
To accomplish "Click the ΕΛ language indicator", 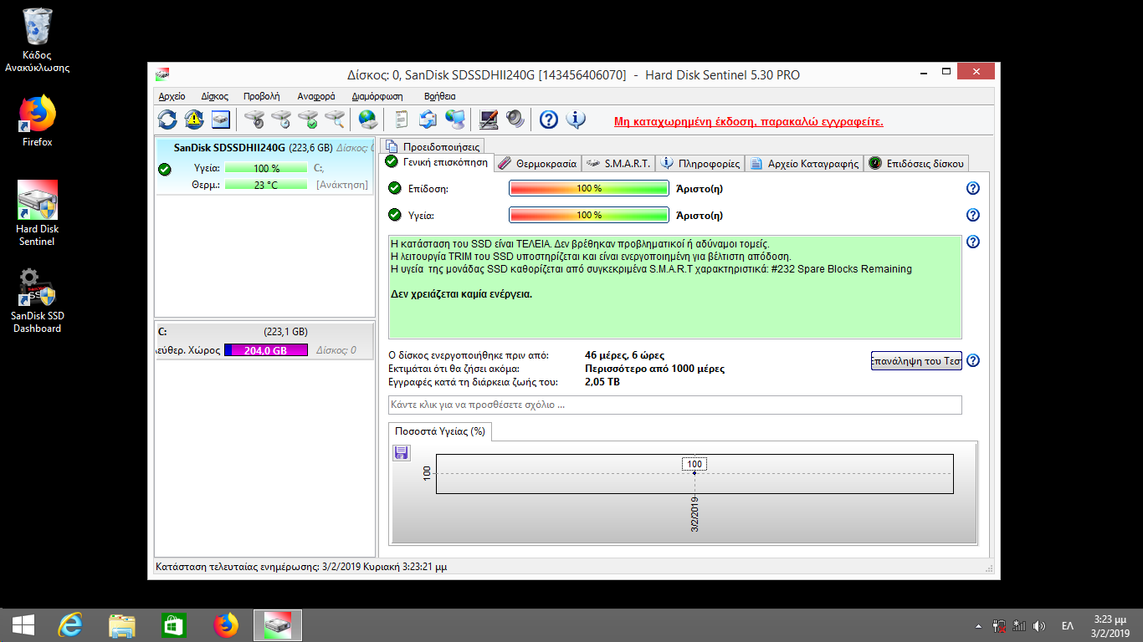I will (x=1068, y=625).
